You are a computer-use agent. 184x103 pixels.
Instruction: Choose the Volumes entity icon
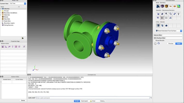(x=158, y=25)
